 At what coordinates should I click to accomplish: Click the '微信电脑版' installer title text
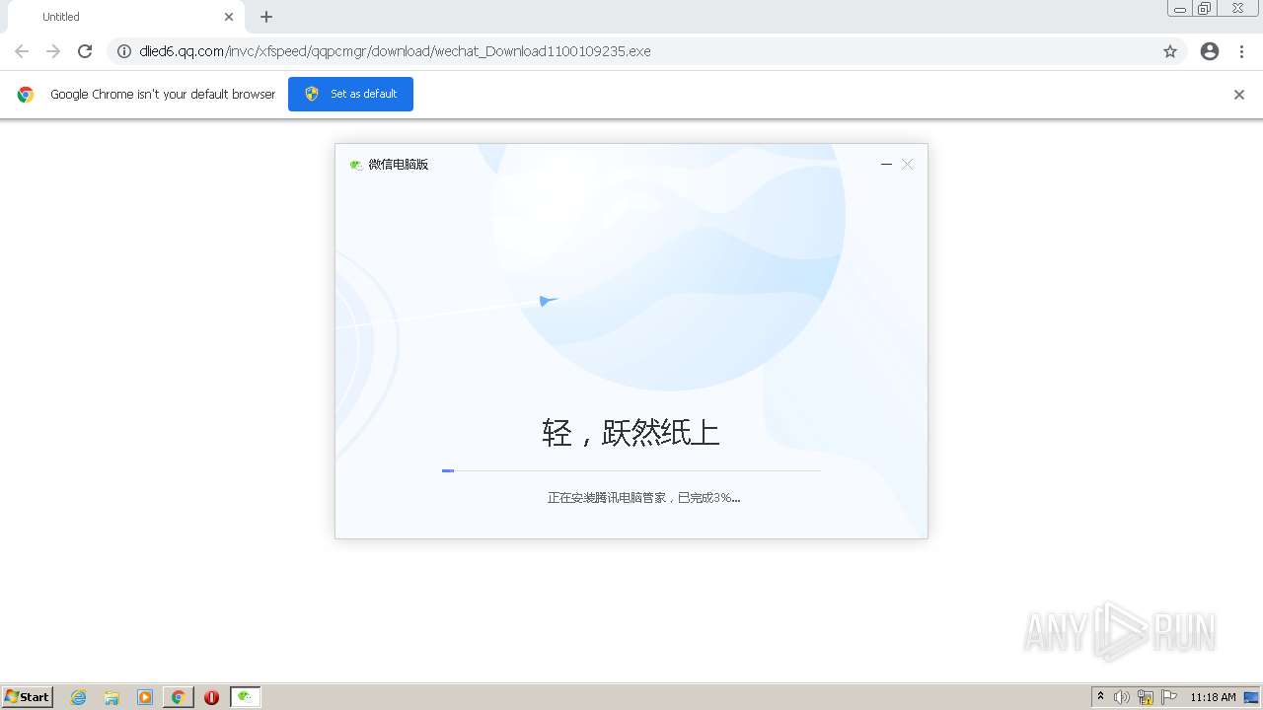399,165
